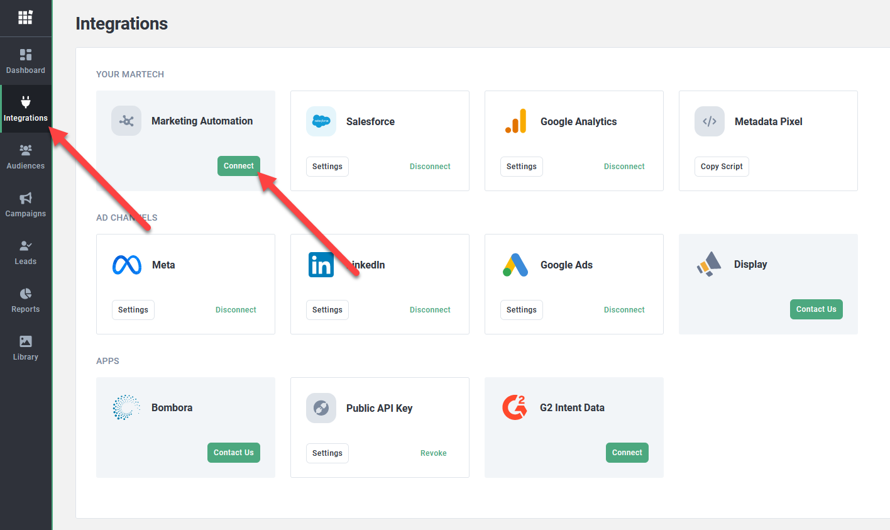
Task: Click the Google Analytics bar chart icon
Action: coord(515,121)
